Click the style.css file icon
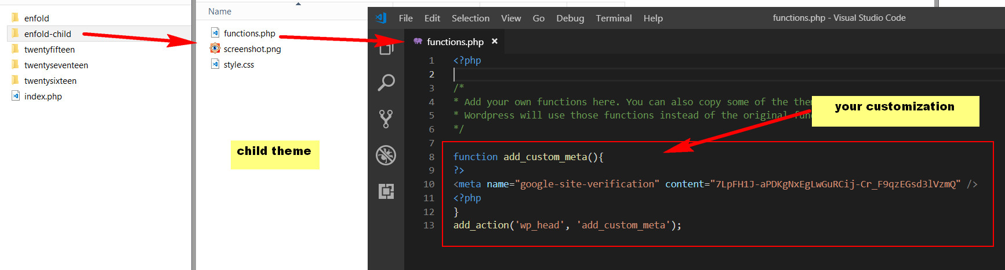The image size is (1005, 270). pos(215,64)
